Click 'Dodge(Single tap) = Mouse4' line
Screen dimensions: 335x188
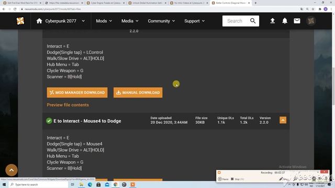coord(74,144)
